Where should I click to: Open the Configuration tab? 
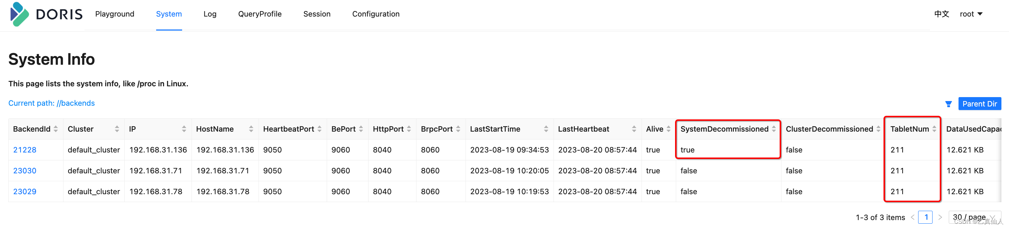click(x=376, y=14)
